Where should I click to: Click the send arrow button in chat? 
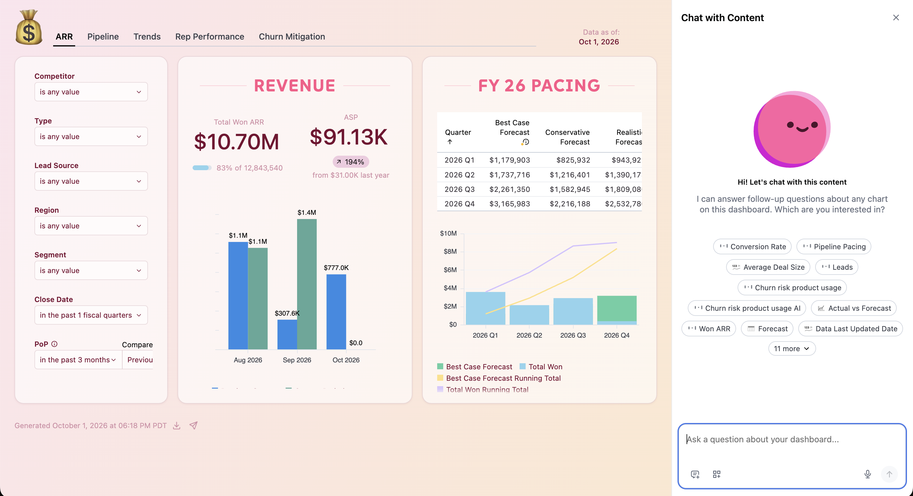[889, 474]
